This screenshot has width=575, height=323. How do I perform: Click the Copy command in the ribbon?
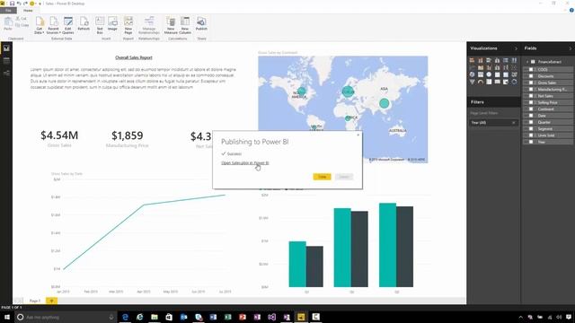coord(22,25)
